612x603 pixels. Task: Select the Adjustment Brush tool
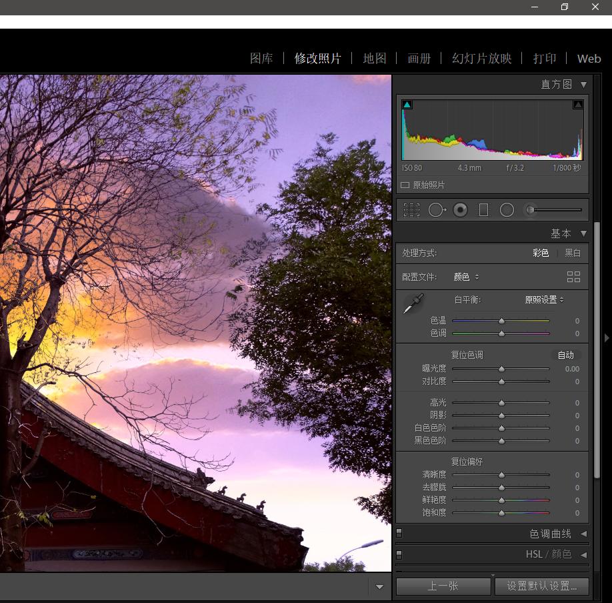point(531,209)
